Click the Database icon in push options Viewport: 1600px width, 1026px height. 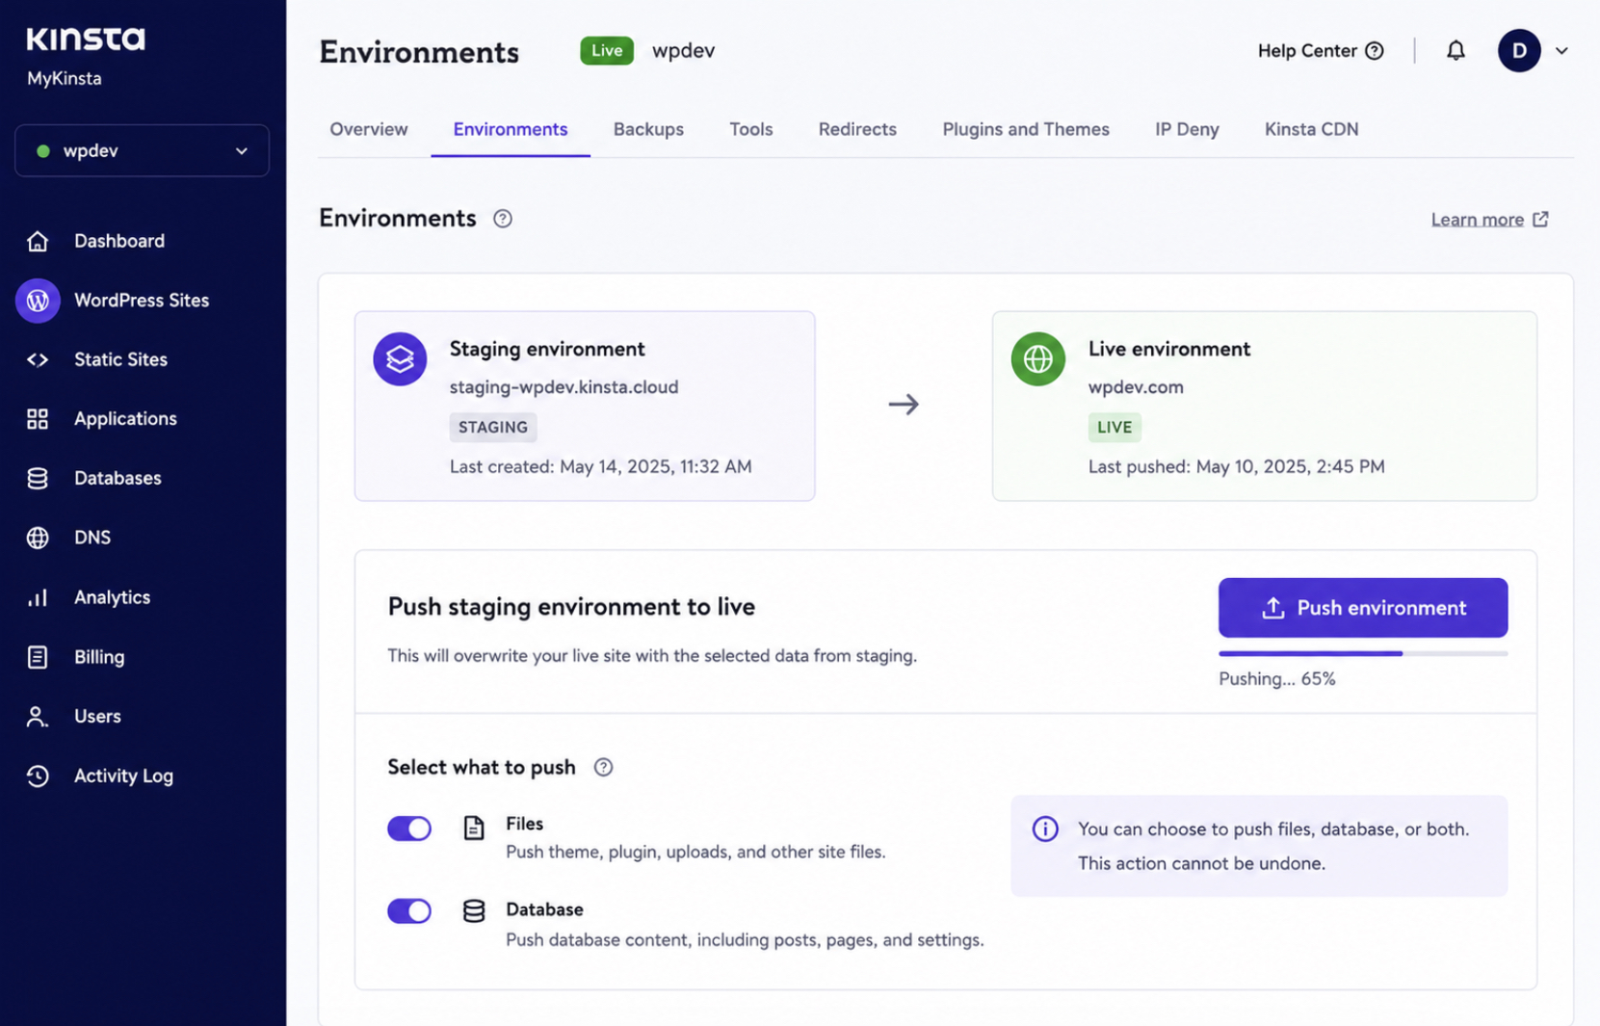474,910
